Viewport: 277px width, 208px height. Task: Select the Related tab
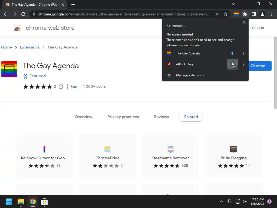pos(191,117)
